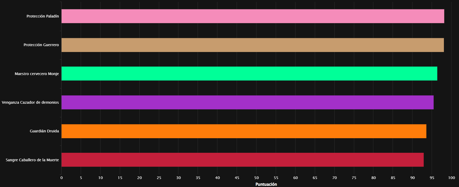Click the '65' tick on the x-axis

click(x=315, y=178)
